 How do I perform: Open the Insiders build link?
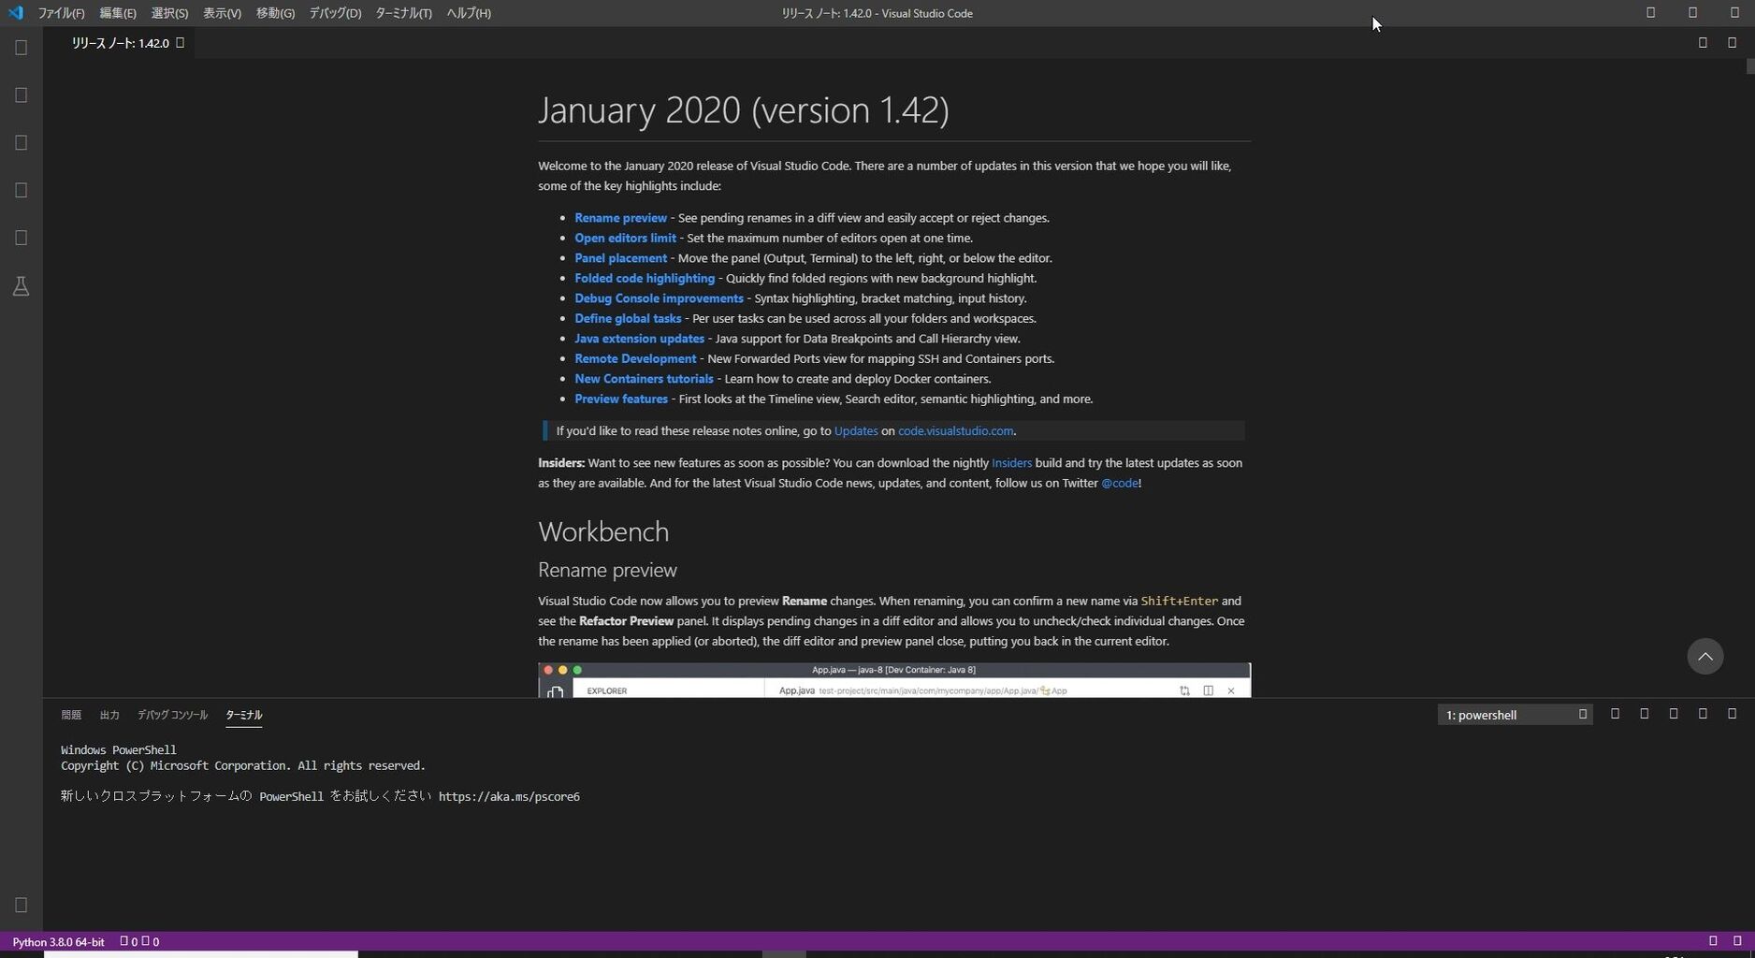[1011, 463]
